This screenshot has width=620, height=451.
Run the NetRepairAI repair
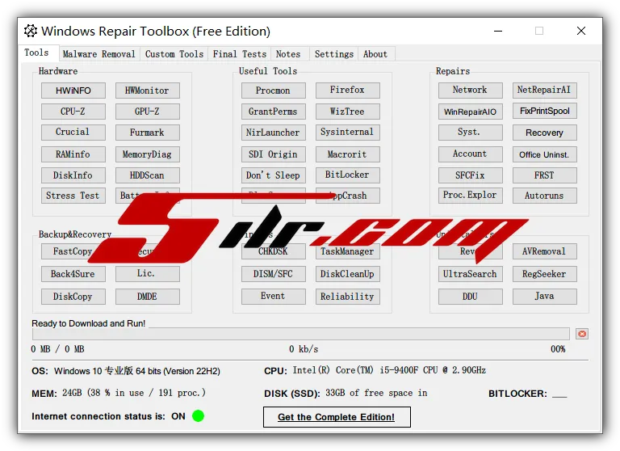coord(544,91)
